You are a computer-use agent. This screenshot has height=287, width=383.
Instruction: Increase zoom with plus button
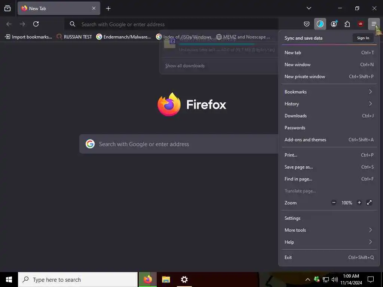pyautogui.click(x=359, y=203)
